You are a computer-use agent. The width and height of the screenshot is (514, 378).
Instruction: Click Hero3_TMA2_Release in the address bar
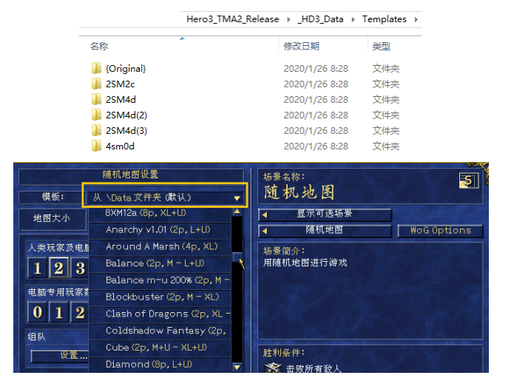[233, 19]
